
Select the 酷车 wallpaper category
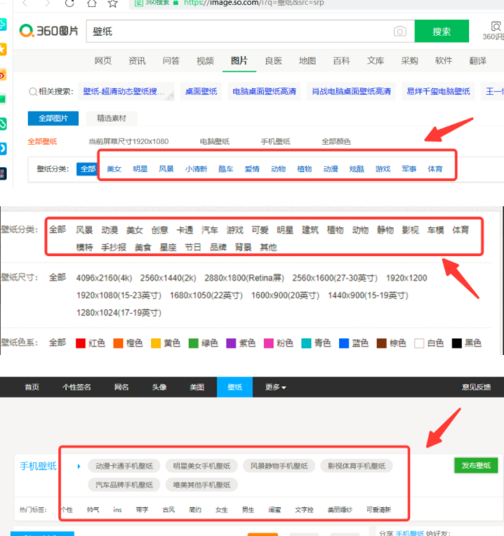click(x=225, y=169)
